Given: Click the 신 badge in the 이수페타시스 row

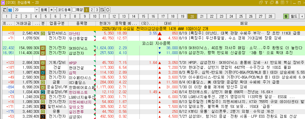Looking at the screenshot, I should pyautogui.click(x=43, y=77).
